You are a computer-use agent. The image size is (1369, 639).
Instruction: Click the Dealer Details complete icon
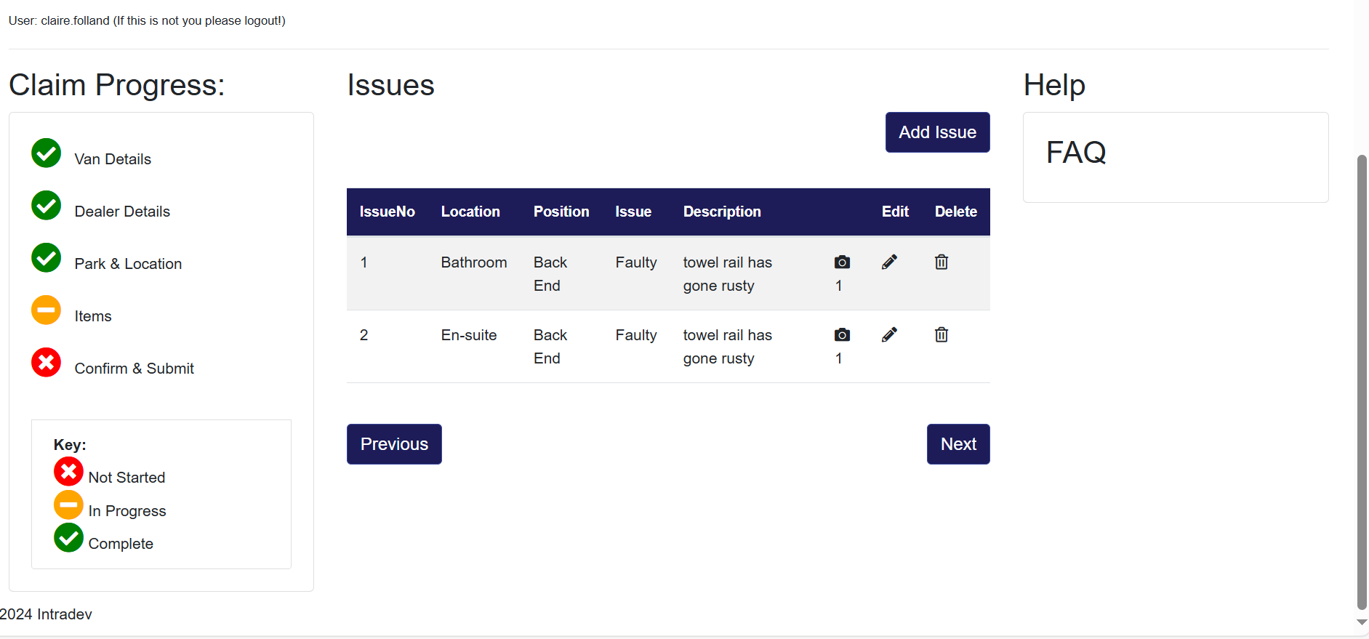[47, 206]
